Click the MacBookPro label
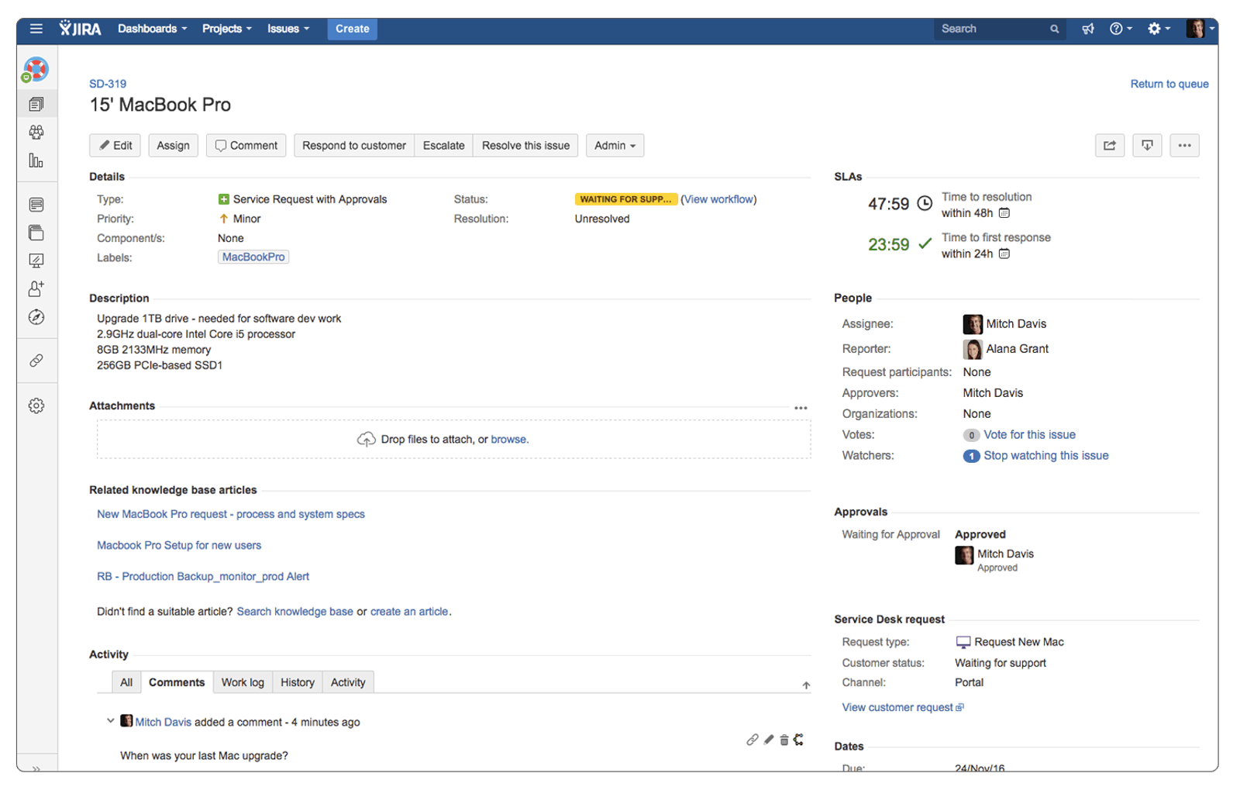Screen dimensions: 1240x787 tap(253, 257)
